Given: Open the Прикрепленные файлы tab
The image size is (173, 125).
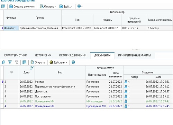Looking at the screenshot, I should [x=134, y=55].
